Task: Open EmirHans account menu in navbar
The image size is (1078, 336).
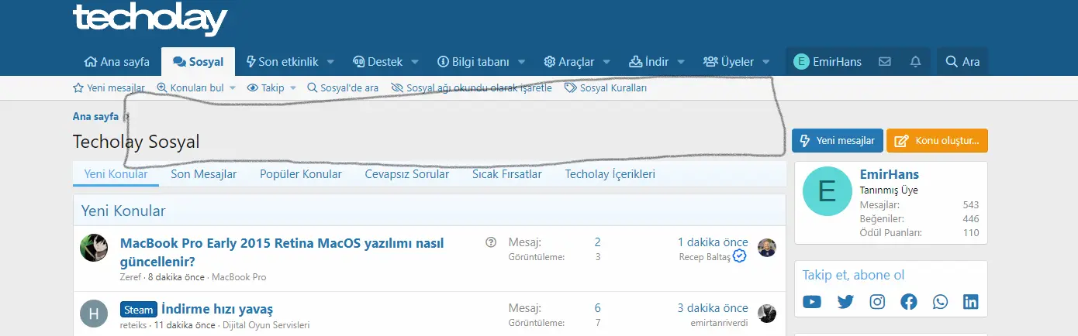Action: 828,62
